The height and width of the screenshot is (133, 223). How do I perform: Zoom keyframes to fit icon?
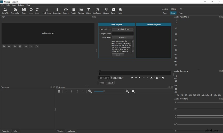pos(133,91)
